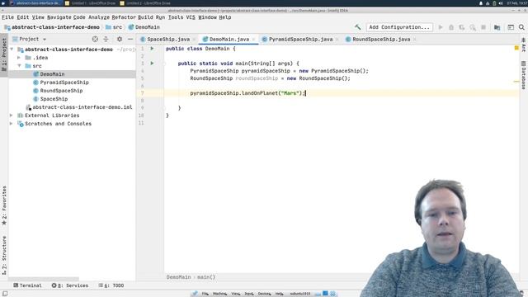The width and height of the screenshot is (528, 297).
Task: Click the landOnPlanet code line
Action: pos(247,93)
